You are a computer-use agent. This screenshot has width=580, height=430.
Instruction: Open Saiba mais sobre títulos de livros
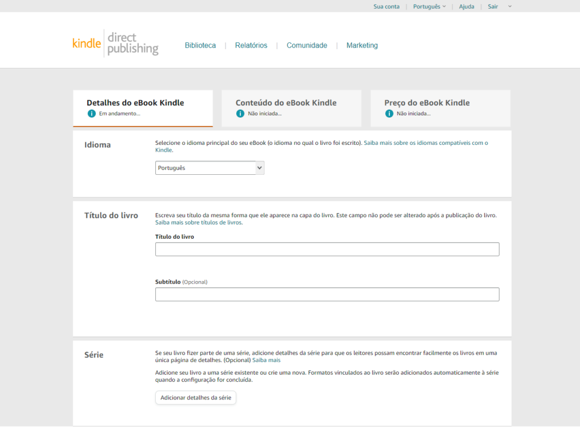[199, 222]
